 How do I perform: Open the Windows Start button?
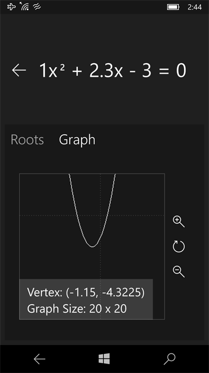(104, 358)
